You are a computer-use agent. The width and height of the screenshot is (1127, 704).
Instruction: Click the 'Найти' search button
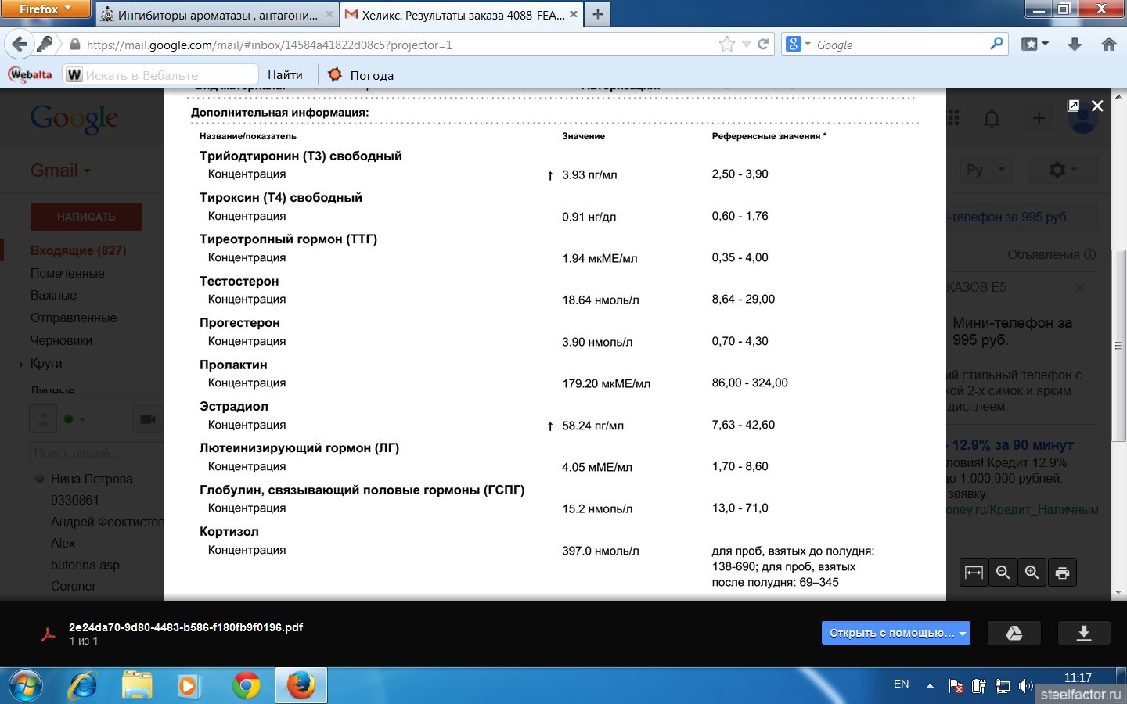(285, 75)
